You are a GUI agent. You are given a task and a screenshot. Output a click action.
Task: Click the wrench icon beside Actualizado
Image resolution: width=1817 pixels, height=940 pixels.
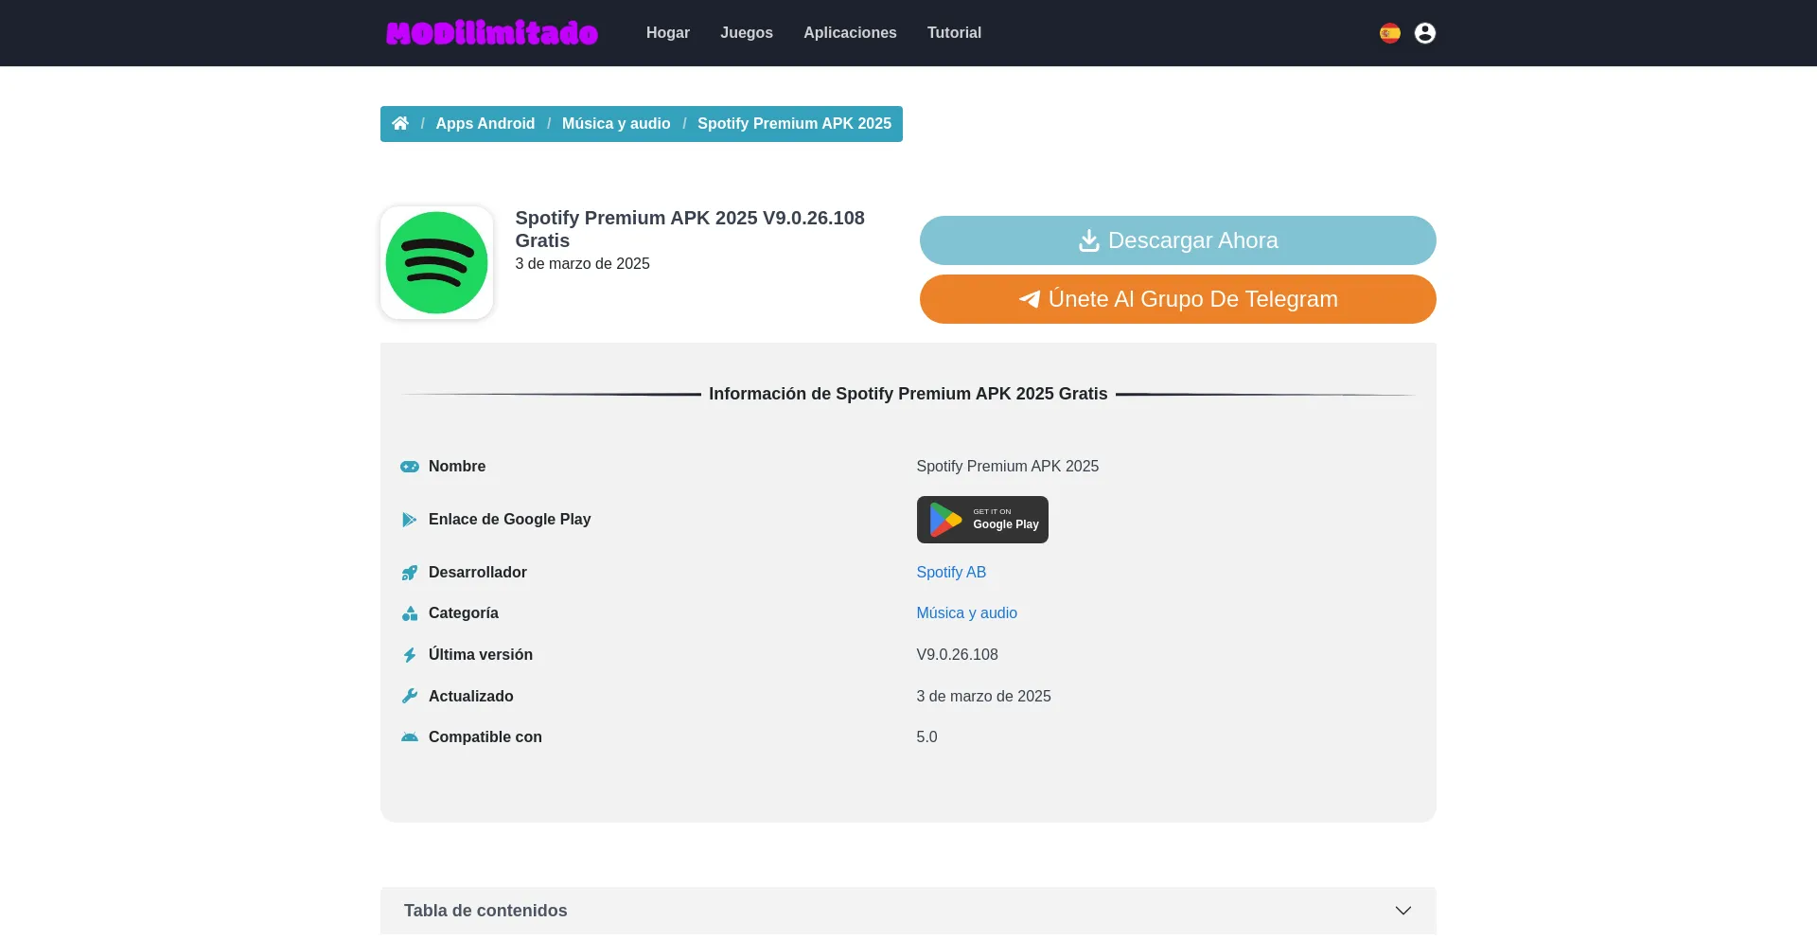tap(409, 696)
